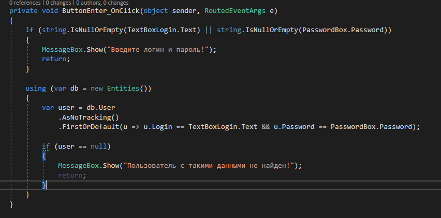Click the highlighted closing brace at the caret line
The height and width of the screenshot is (218, 441).
pos(44,185)
